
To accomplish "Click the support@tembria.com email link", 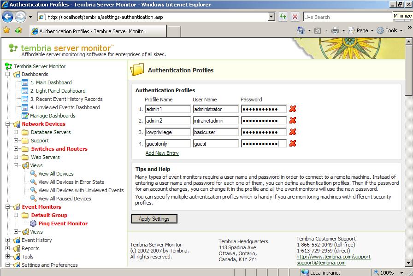I will [321, 263].
